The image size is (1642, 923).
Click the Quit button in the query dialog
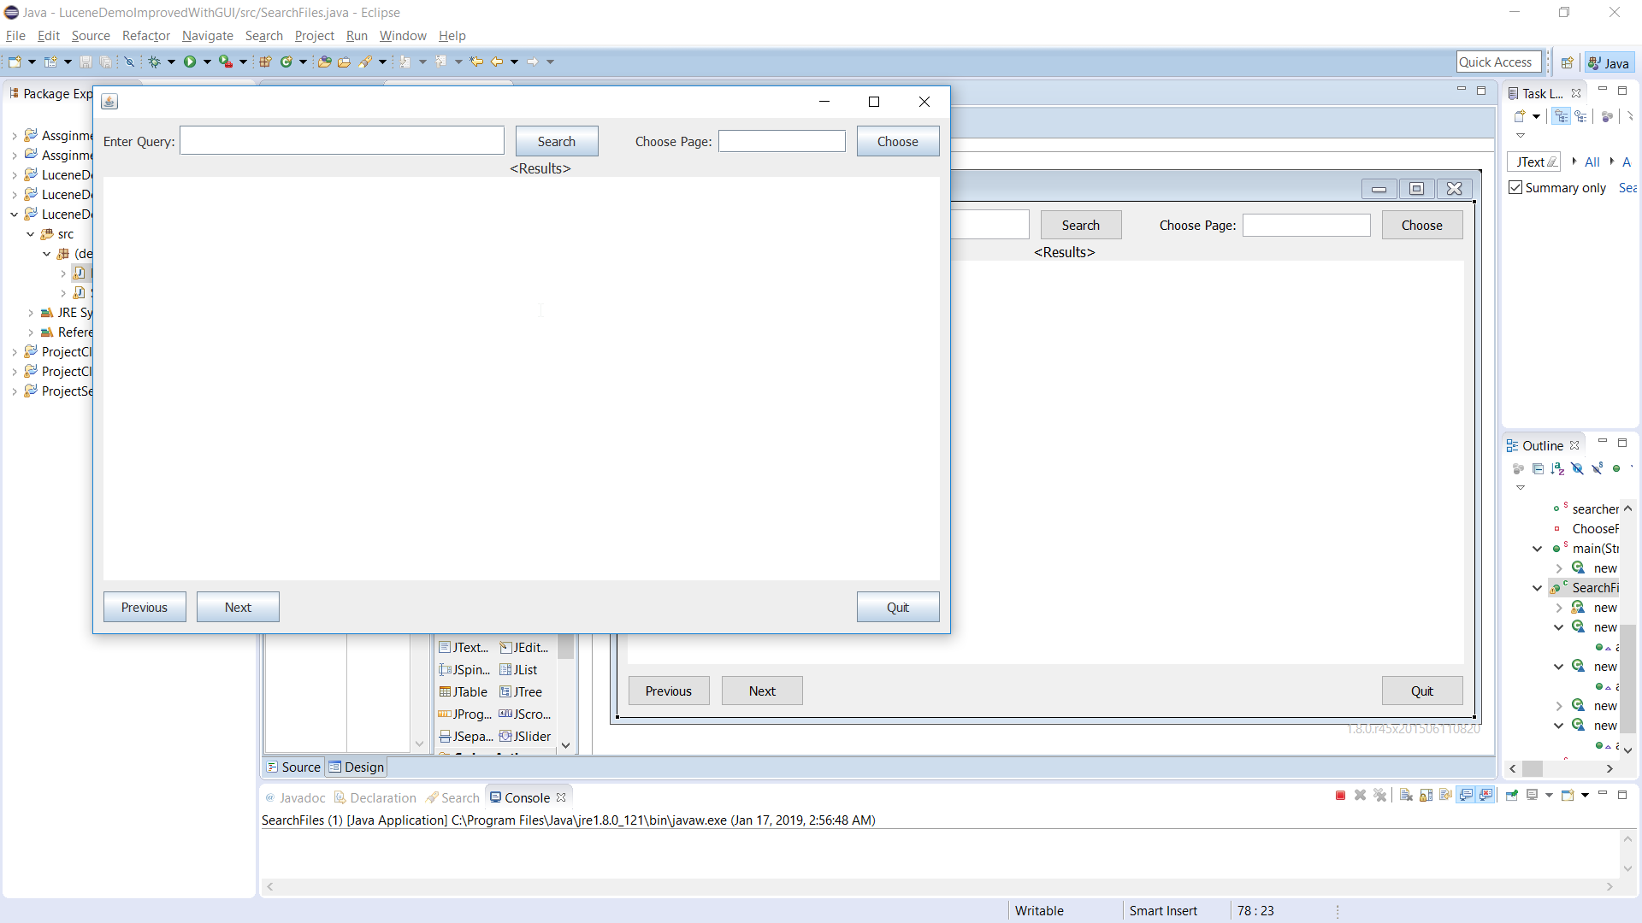[x=897, y=607]
